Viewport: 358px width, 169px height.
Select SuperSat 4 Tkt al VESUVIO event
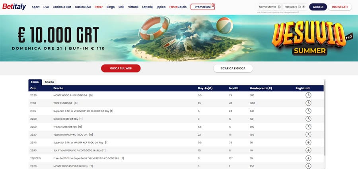pos(83,111)
